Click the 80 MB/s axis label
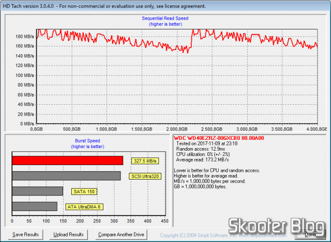 pyautogui.click(x=26, y=85)
